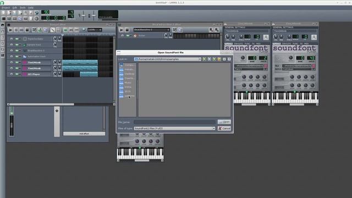Screen dimensions: 352x198
Task: Mute the Sf2 Player track
Action: point(17,74)
